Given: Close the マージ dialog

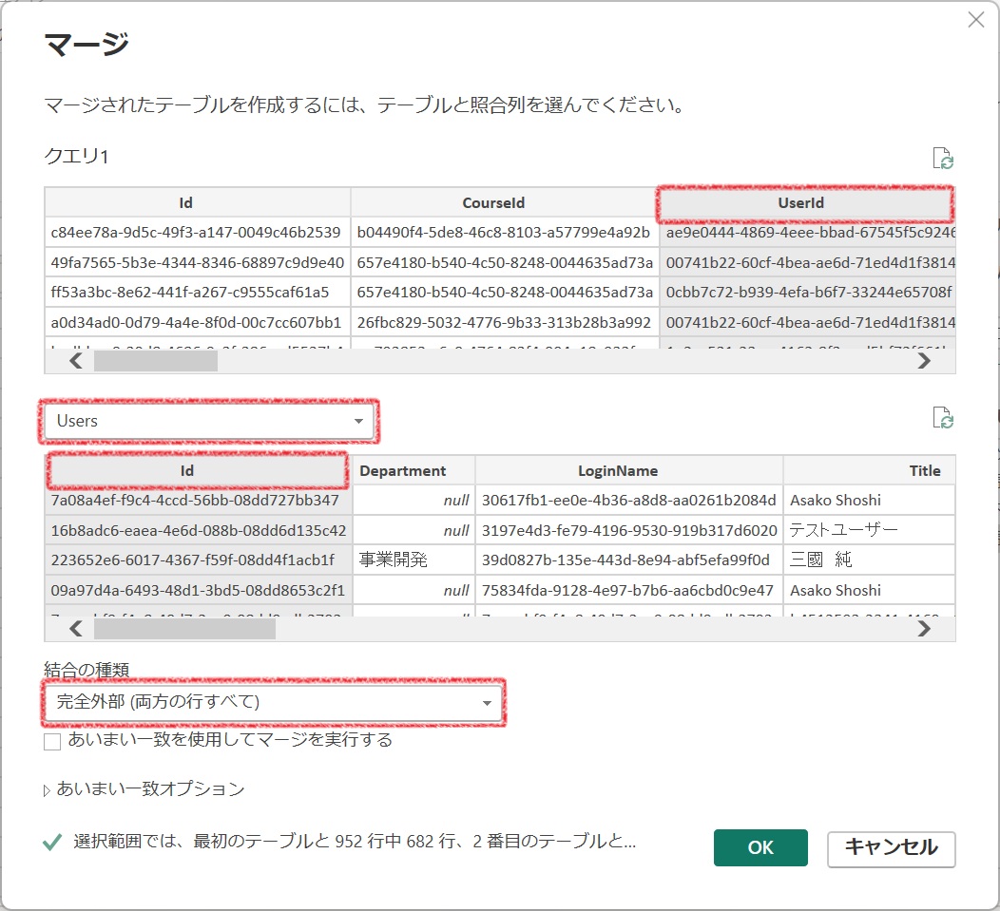Looking at the screenshot, I should pos(976,19).
